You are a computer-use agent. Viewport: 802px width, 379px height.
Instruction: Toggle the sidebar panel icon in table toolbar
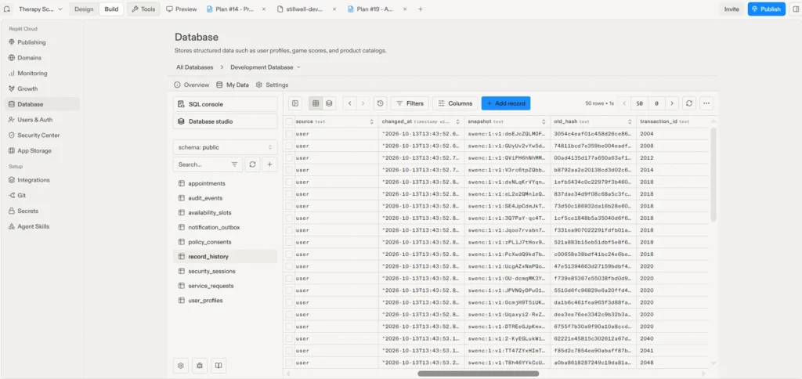coord(295,103)
